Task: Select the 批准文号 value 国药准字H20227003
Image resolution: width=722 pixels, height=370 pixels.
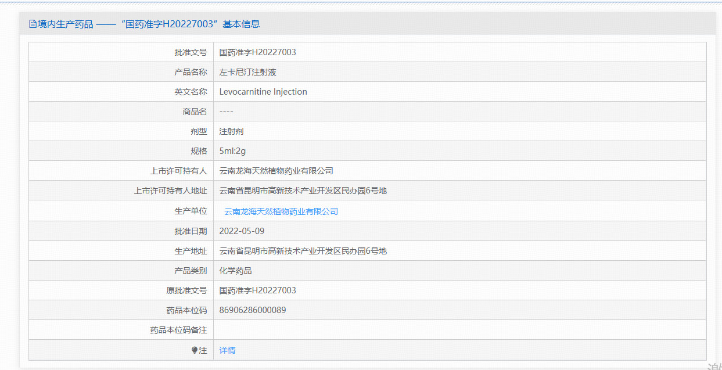Action: click(257, 52)
